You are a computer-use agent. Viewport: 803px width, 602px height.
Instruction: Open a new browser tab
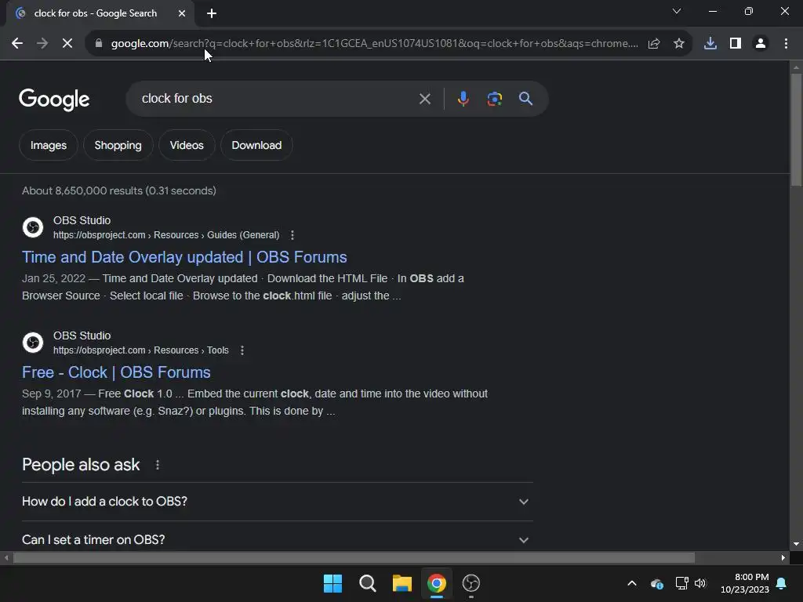[212, 13]
